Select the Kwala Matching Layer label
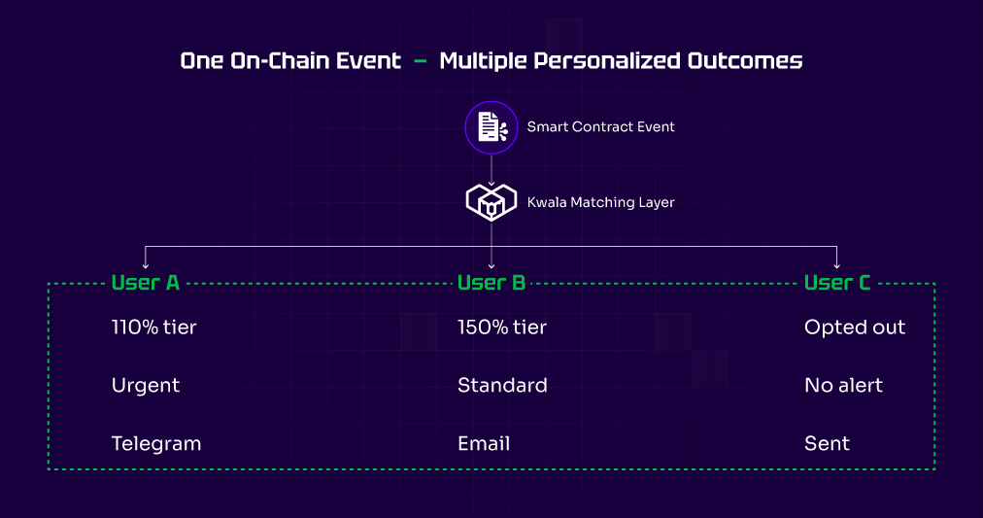The height and width of the screenshot is (518, 983). 600,202
